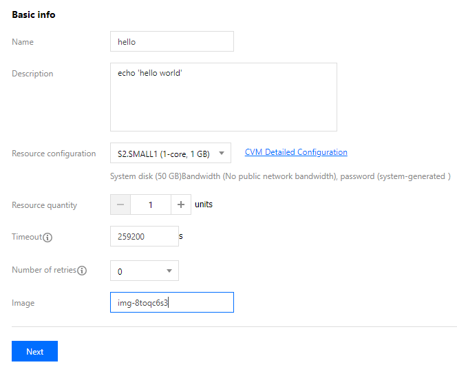
Task: Click the Timeout info icon
Action: pos(47,238)
